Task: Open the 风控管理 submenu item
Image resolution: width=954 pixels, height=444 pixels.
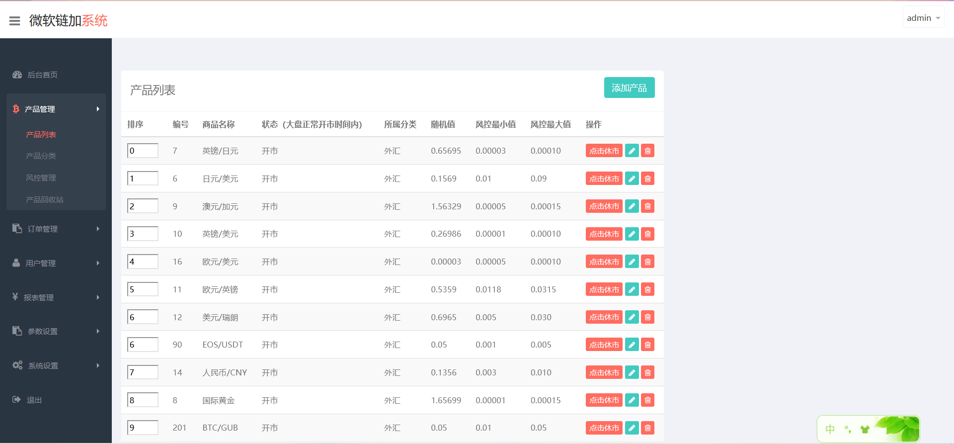Action: tap(41, 178)
